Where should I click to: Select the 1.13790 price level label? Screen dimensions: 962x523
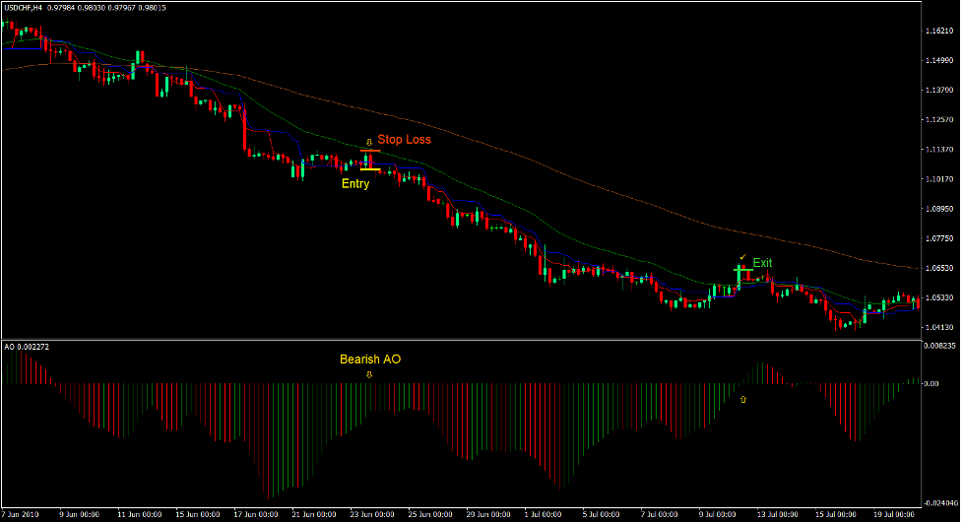click(939, 91)
